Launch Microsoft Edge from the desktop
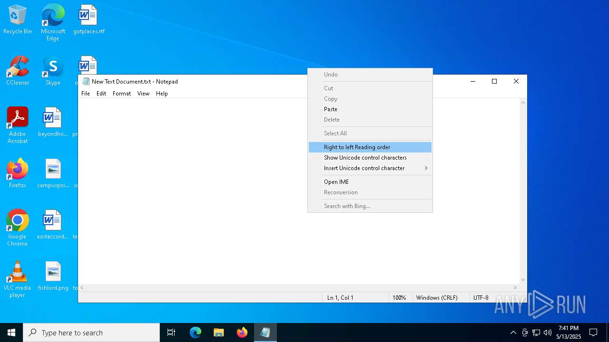 [53, 23]
